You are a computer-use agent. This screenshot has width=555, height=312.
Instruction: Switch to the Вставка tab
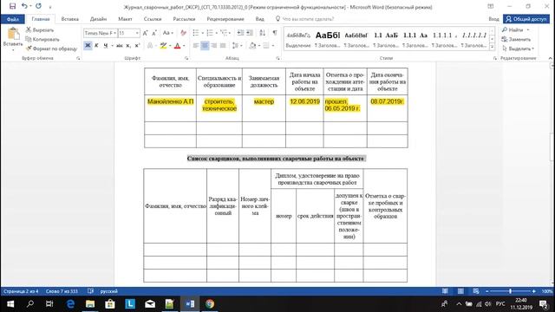click(x=69, y=19)
